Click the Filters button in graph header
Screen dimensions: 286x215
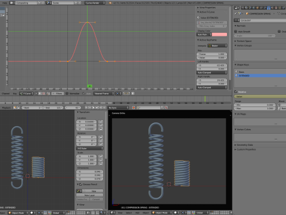pyautogui.click(x=57, y=93)
